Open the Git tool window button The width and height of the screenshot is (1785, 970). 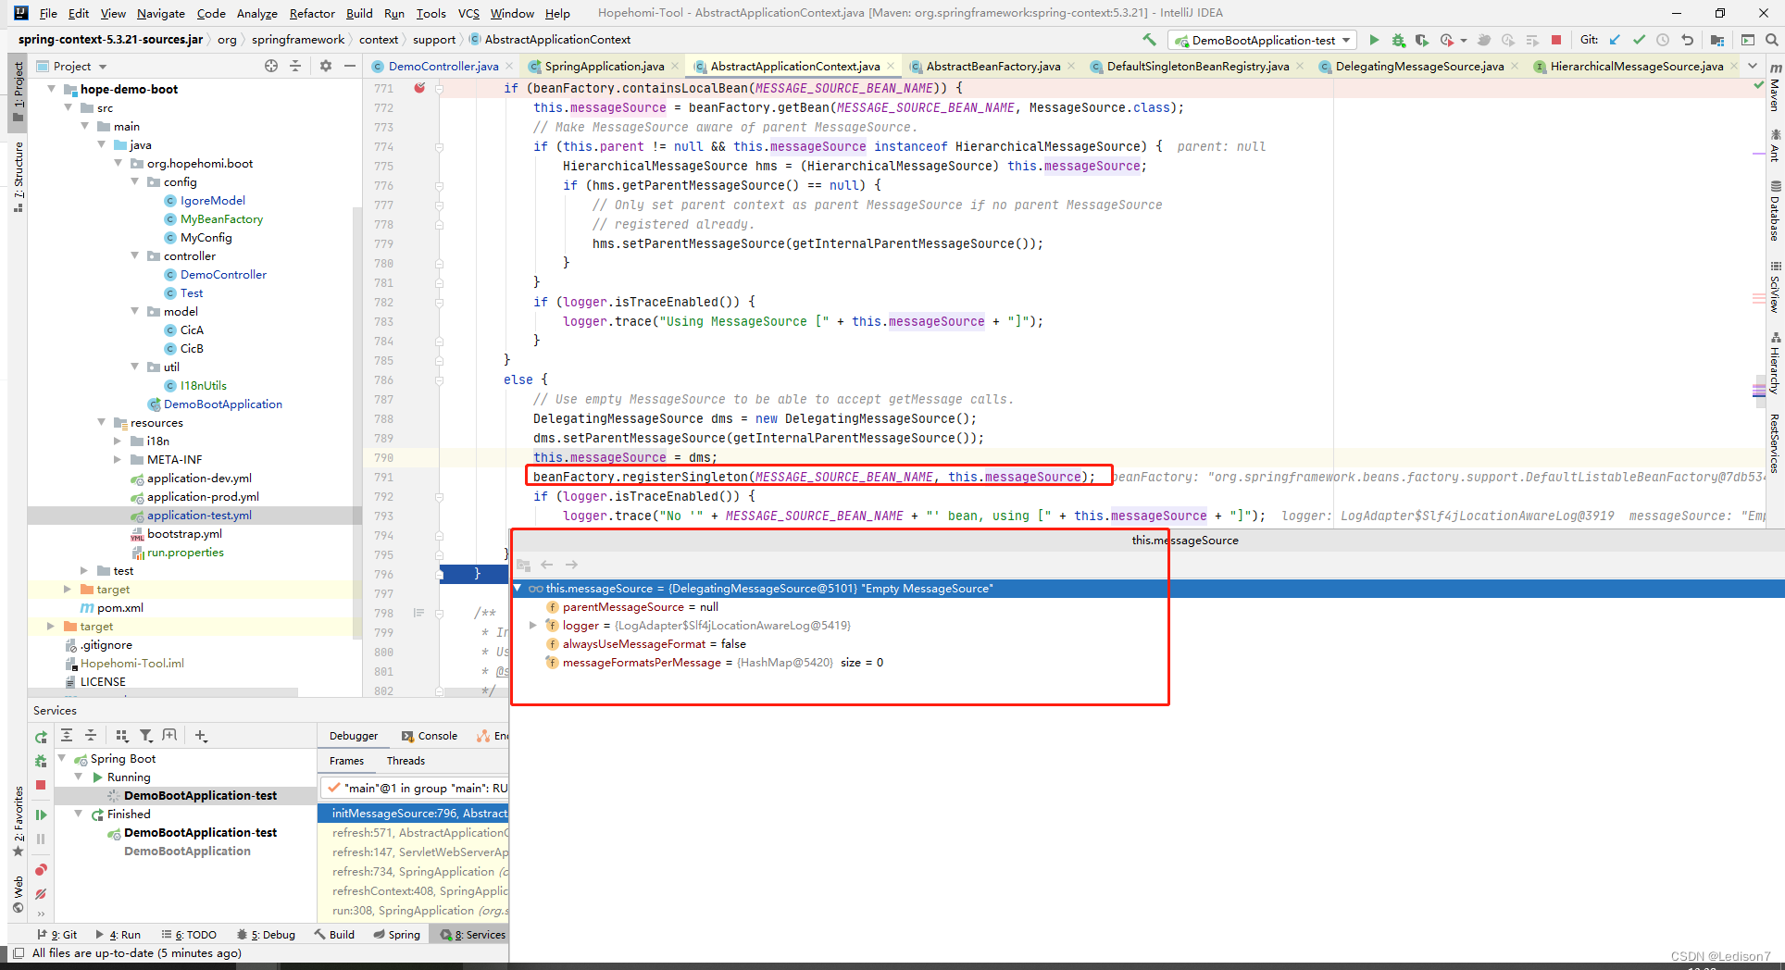tap(57, 934)
